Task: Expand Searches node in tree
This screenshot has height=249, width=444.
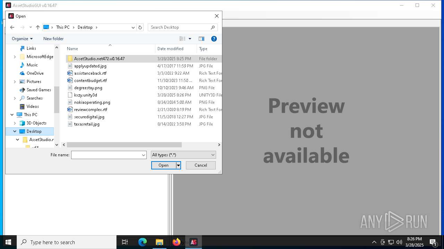Action: 15,98
